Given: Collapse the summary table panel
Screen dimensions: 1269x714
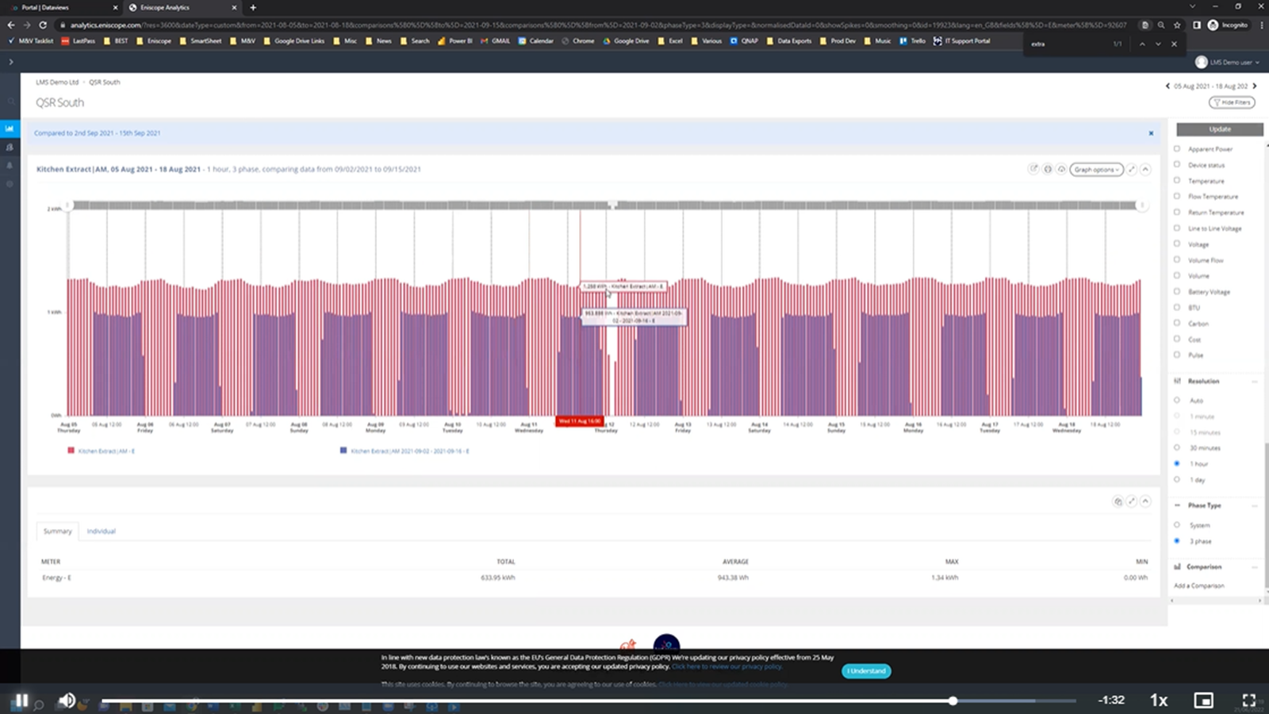Looking at the screenshot, I should pos(1145,501).
